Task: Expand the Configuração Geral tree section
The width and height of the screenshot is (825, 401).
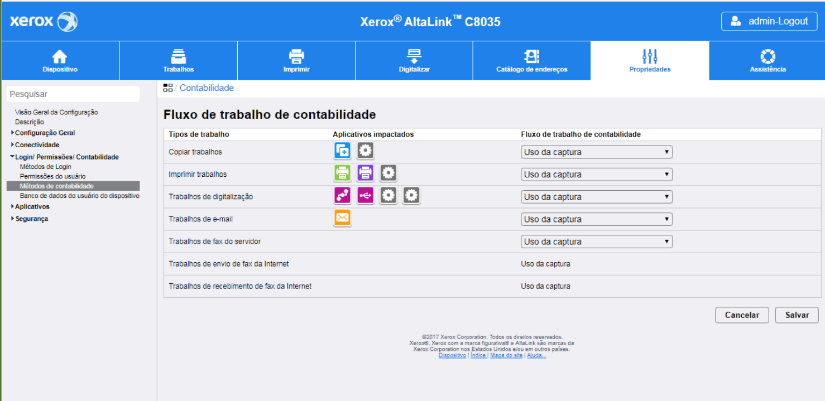Action: coord(13,133)
